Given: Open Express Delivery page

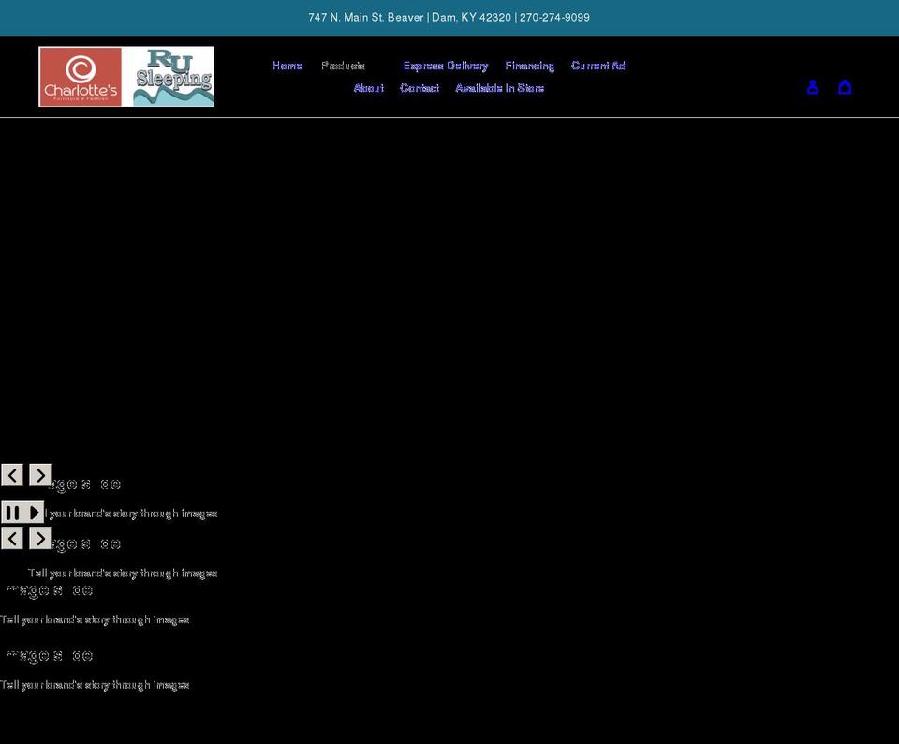Looking at the screenshot, I should click(446, 66).
